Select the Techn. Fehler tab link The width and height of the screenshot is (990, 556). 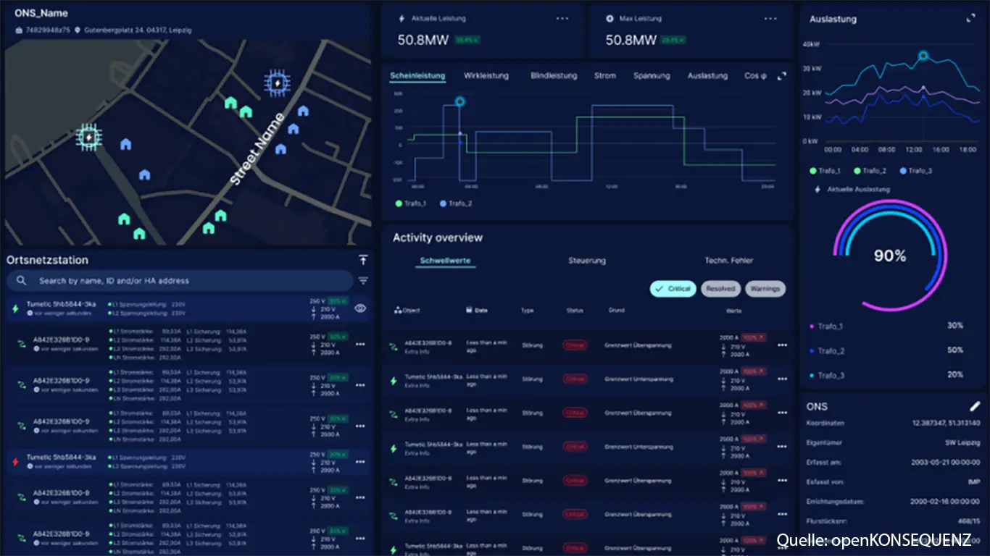[728, 261]
